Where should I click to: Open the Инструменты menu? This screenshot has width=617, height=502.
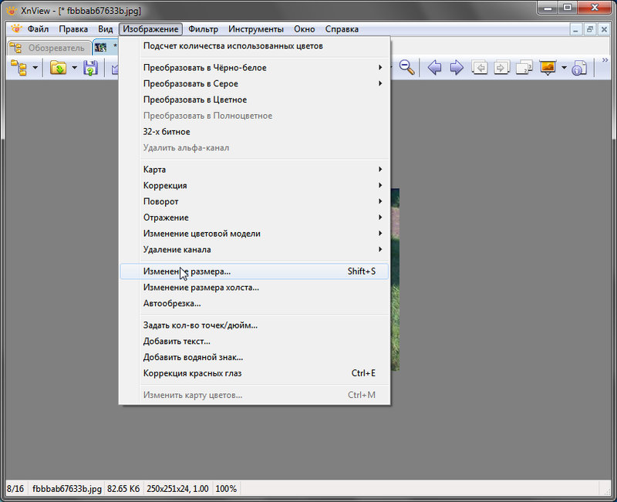click(256, 29)
